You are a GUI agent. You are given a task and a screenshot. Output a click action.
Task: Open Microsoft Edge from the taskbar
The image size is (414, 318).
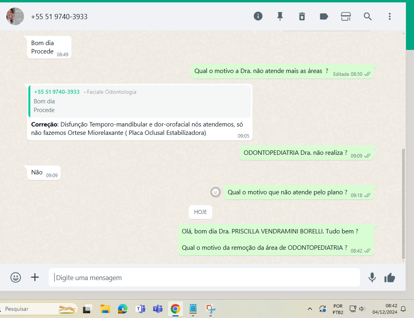click(x=122, y=309)
